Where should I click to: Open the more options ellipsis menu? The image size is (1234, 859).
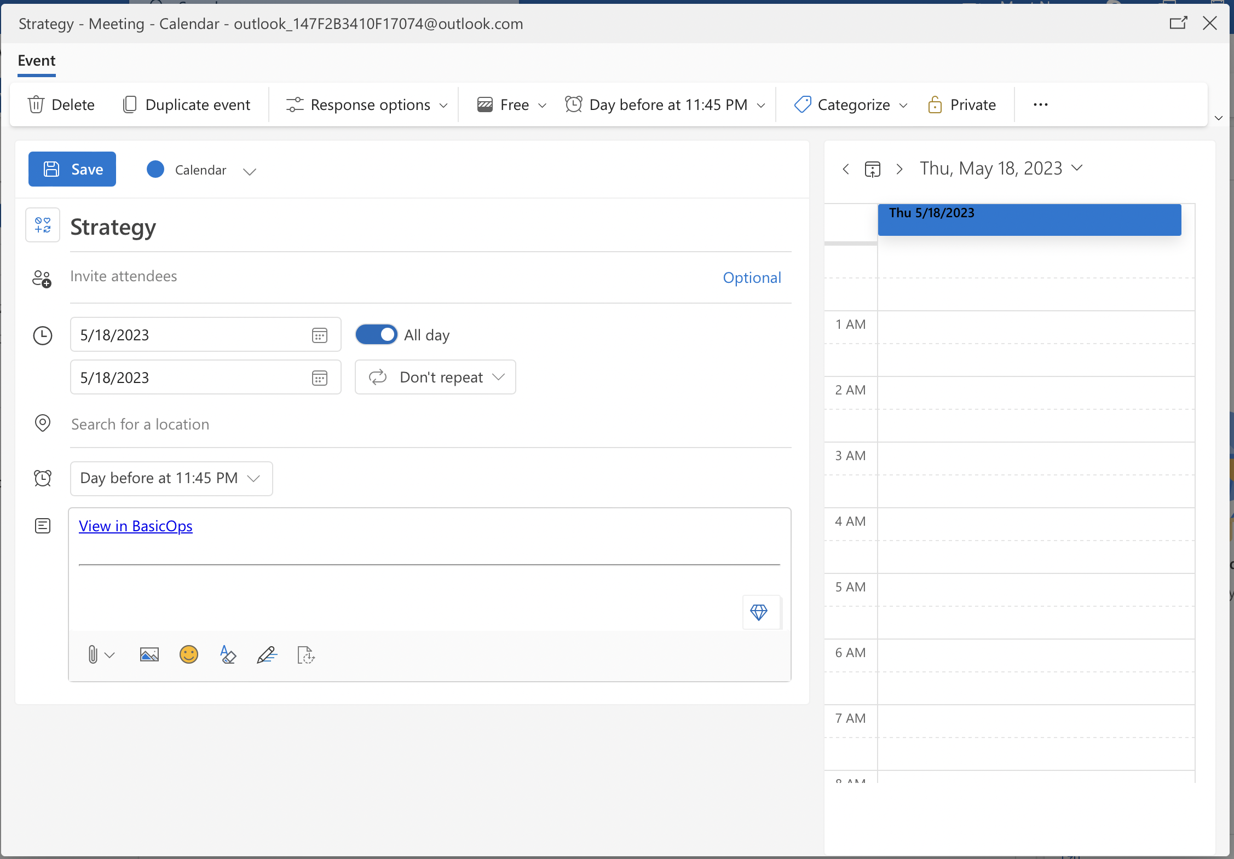[x=1040, y=105]
